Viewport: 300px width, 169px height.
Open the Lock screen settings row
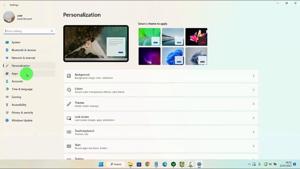click(161, 118)
